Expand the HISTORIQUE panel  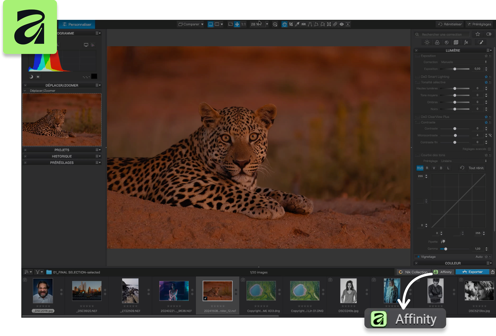[x=62, y=156]
